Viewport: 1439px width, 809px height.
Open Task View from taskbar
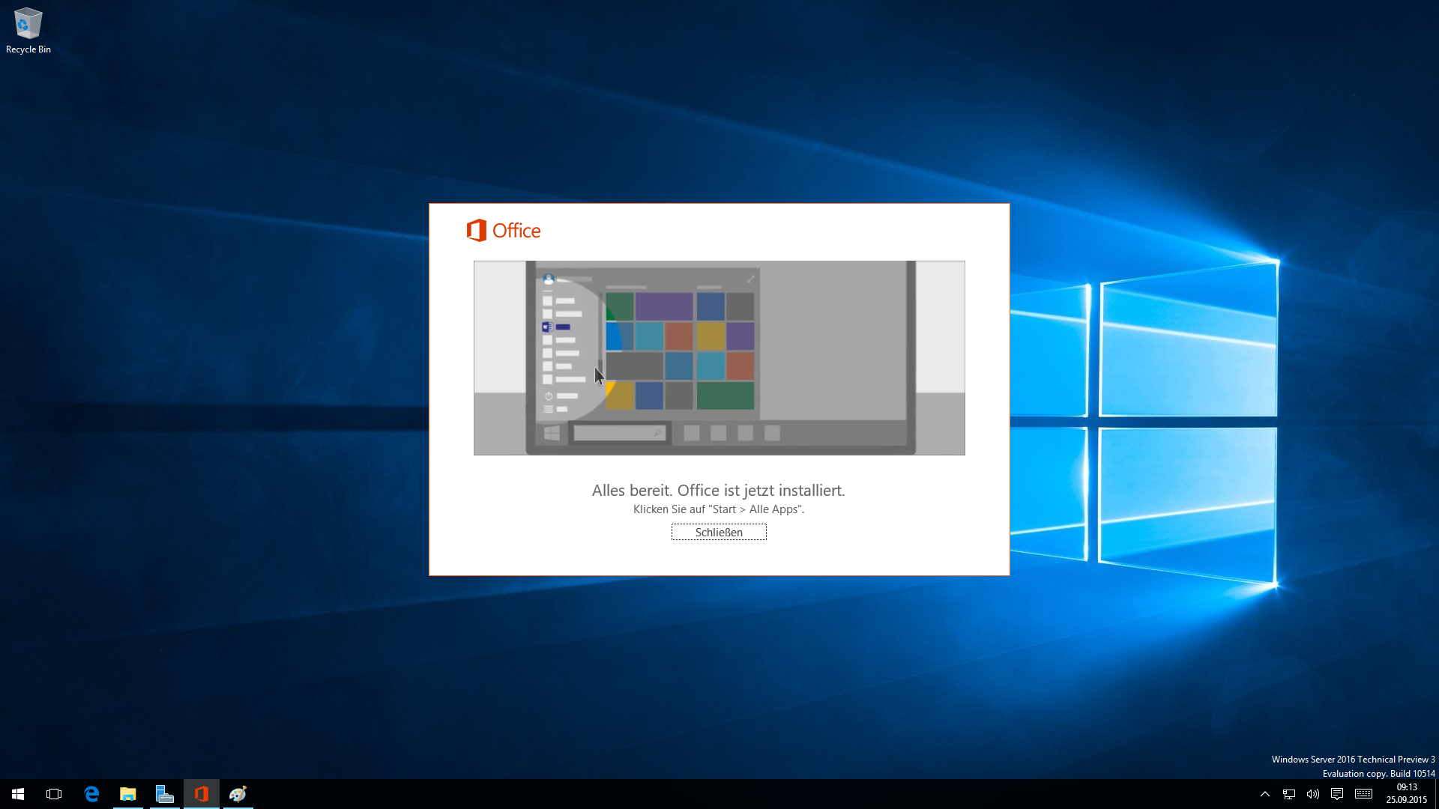54,794
